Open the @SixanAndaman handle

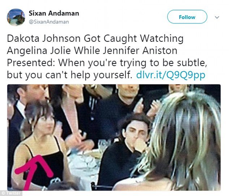coord(49,22)
